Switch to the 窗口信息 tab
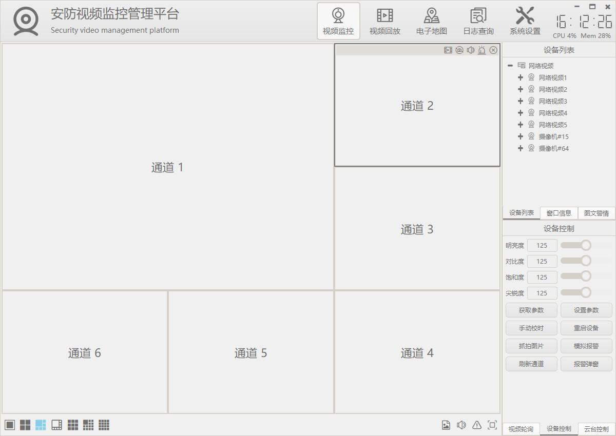The image size is (616, 436). tap(559, 213)
